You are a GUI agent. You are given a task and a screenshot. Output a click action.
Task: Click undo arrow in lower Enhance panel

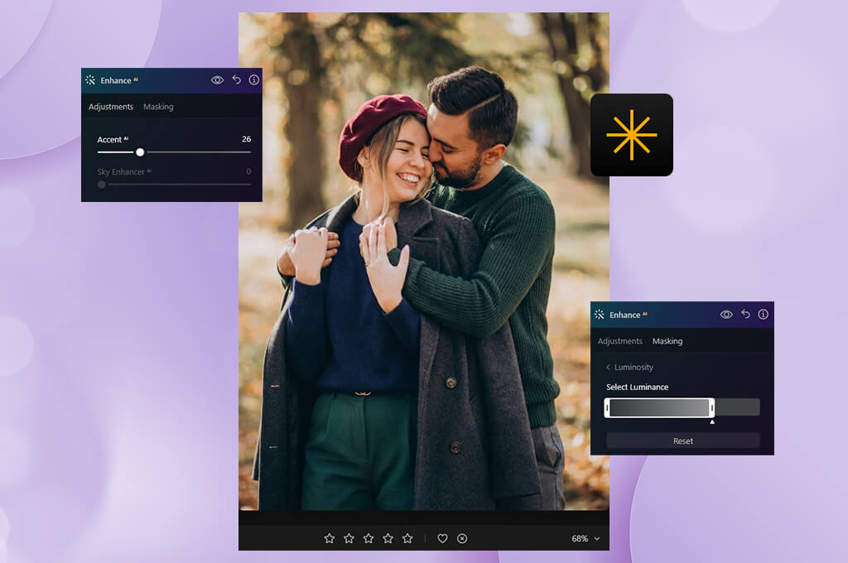tap(746, 314)
